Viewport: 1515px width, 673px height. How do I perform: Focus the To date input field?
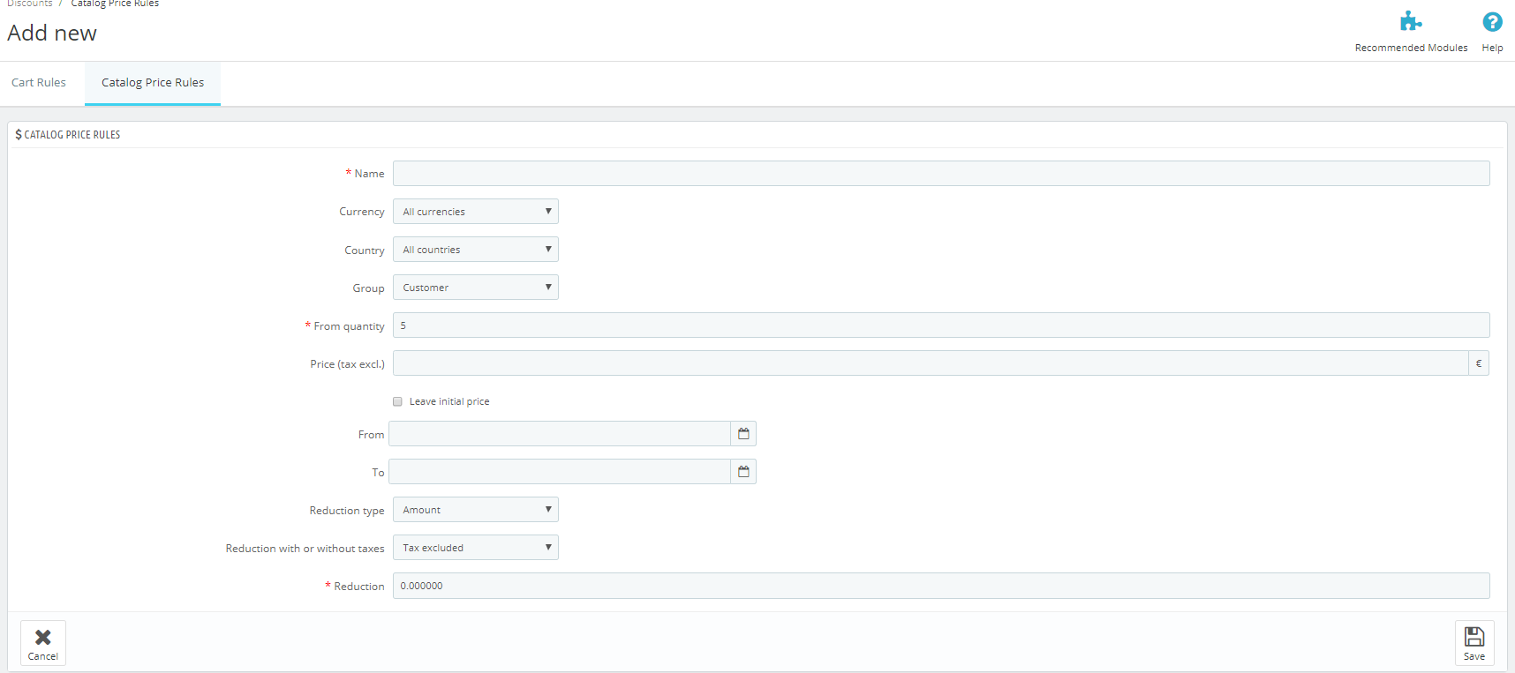(x=560, y=472)
